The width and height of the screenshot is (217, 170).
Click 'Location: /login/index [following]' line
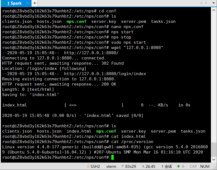tap(44, 68)
